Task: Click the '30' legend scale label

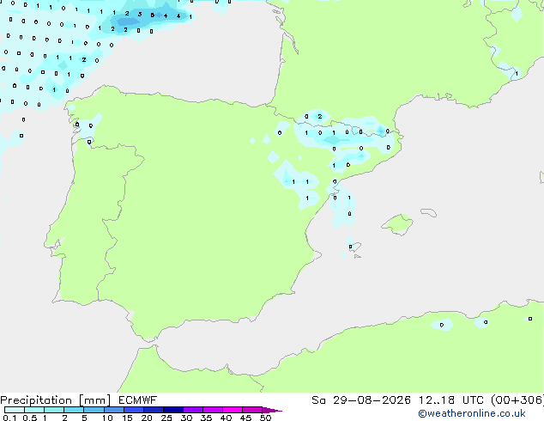Action: point(186,418)
